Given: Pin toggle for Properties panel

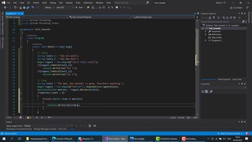Looking at the screenshot, I should click(242, 84).
